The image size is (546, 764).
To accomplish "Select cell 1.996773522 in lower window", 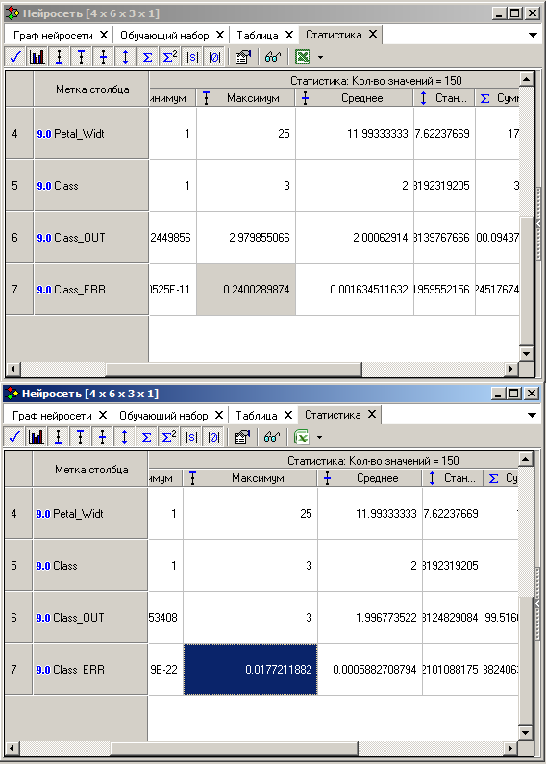I will coord(370,618).
